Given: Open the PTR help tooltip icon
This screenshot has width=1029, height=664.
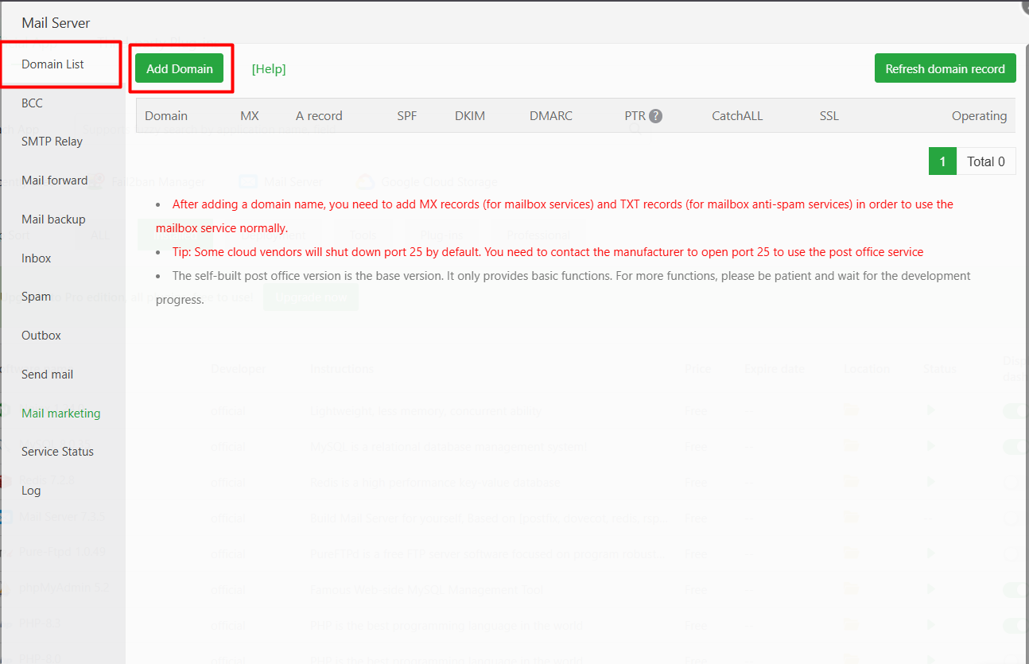Looking at the screenshot, I should (x=654, y=115).
